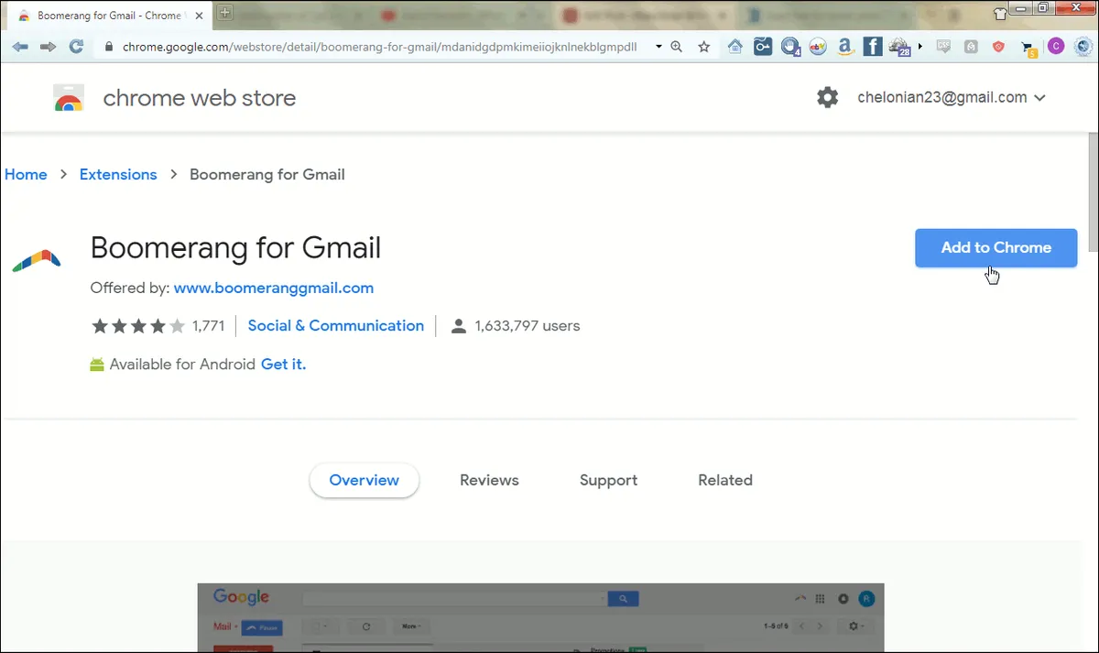This screenshot has height=653, width=1099.
Task: Select the Boomerang for Gmail browser tab
Action: [111, 16]
